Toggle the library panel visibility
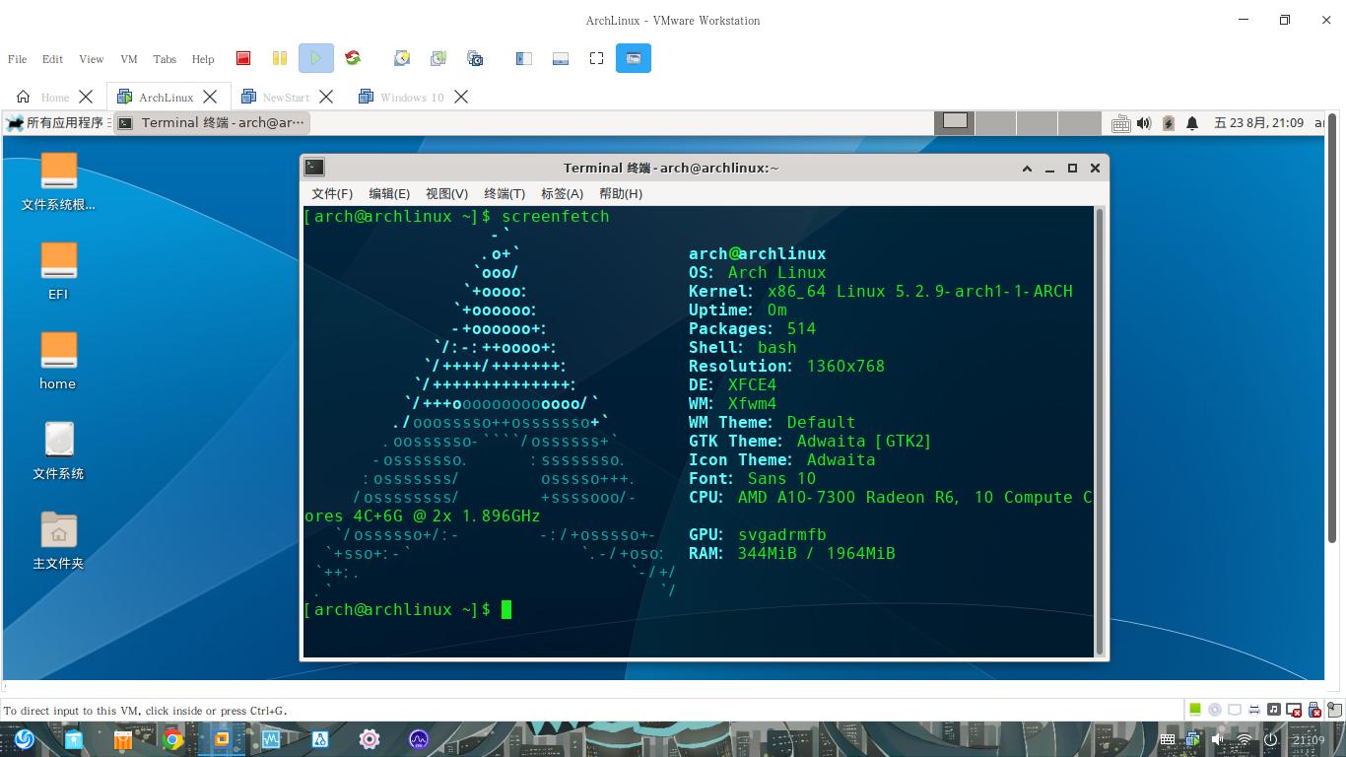Image resolution: width=1346 pixels, height=757 pixels. (x=523, y=58)
